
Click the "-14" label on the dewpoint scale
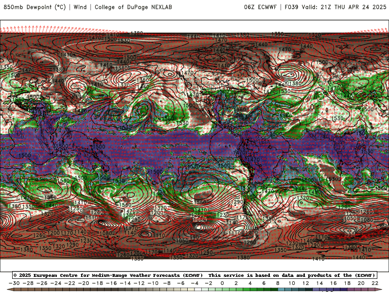tap(125, 283)
